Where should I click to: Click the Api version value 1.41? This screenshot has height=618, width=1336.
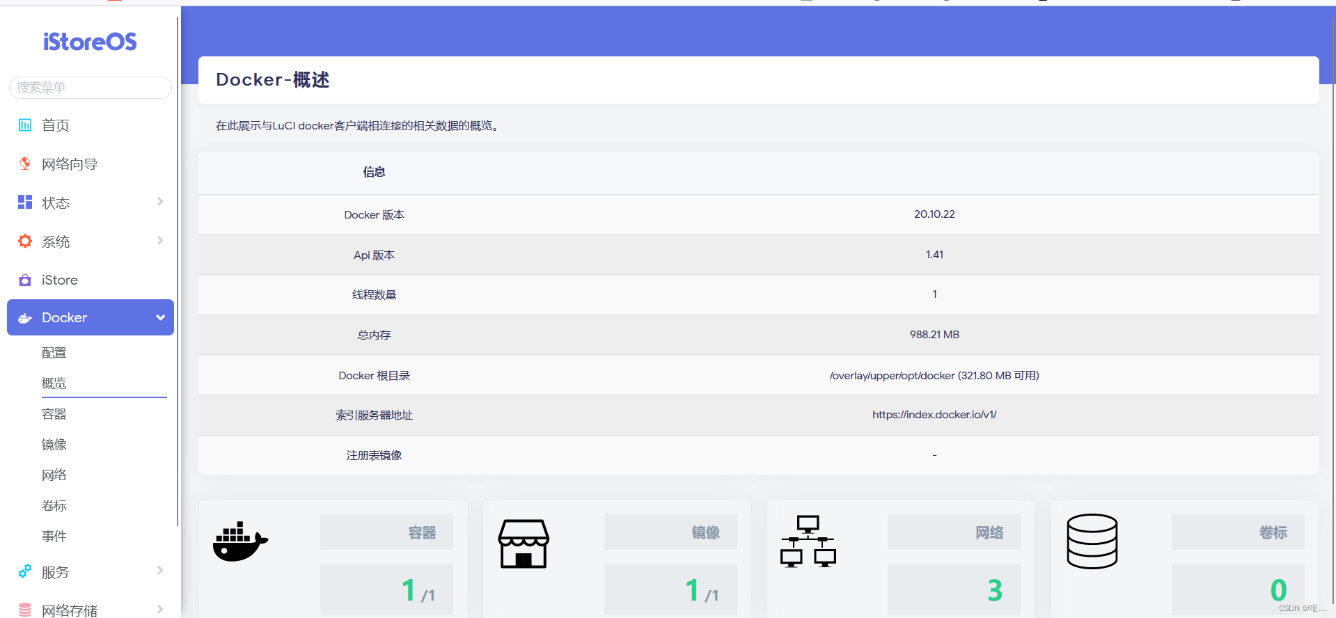click(x=934, y=255)
